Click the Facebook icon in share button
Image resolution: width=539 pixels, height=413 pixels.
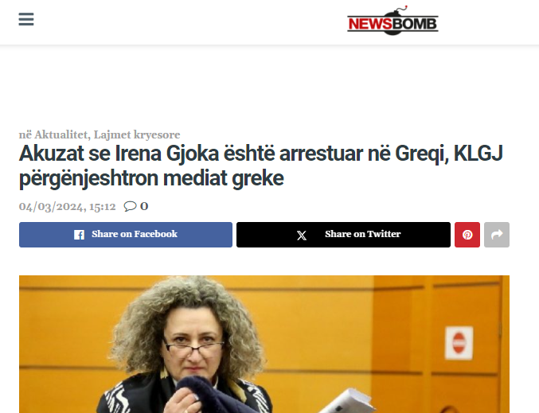click(x=79, y=235)
